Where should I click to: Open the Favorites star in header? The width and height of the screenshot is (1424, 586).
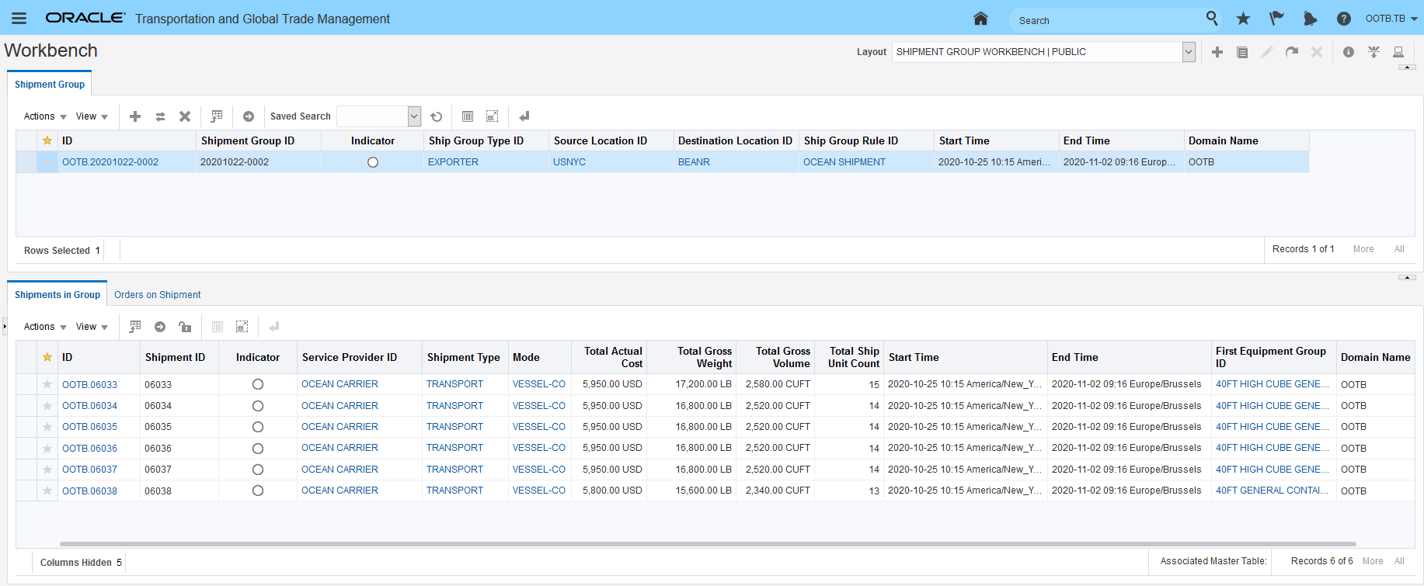point(1243,19)
